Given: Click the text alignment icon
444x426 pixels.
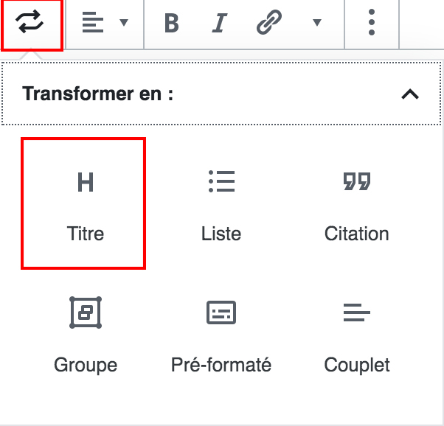Looking at the screenshot, I should pos(92,23).
